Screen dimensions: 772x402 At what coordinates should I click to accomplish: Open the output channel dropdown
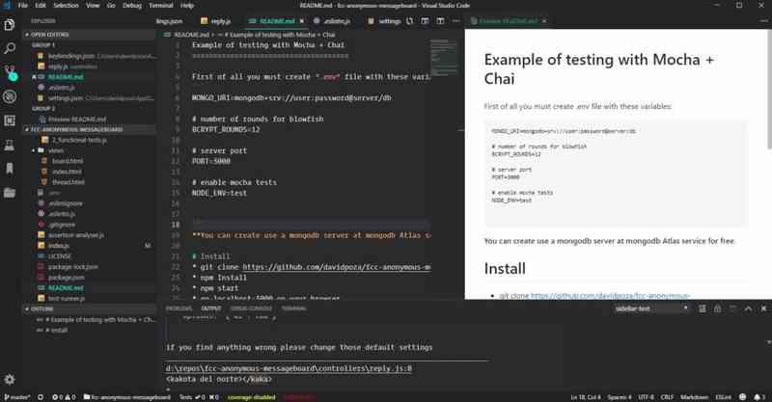click(650, 308)
